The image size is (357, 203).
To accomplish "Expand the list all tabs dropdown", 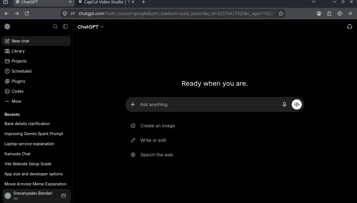I will [x=314, y=2].
